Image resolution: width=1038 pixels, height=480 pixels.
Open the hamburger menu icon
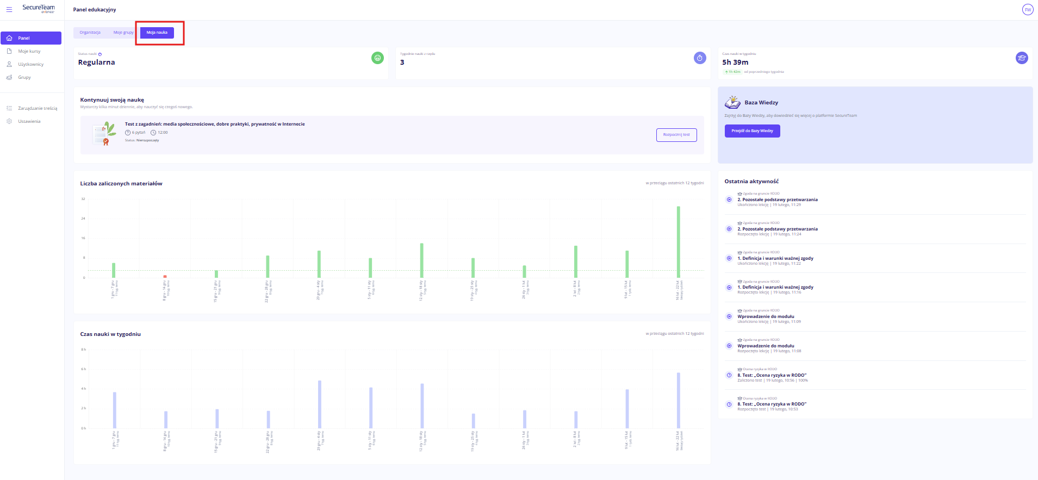click(9, 10)
